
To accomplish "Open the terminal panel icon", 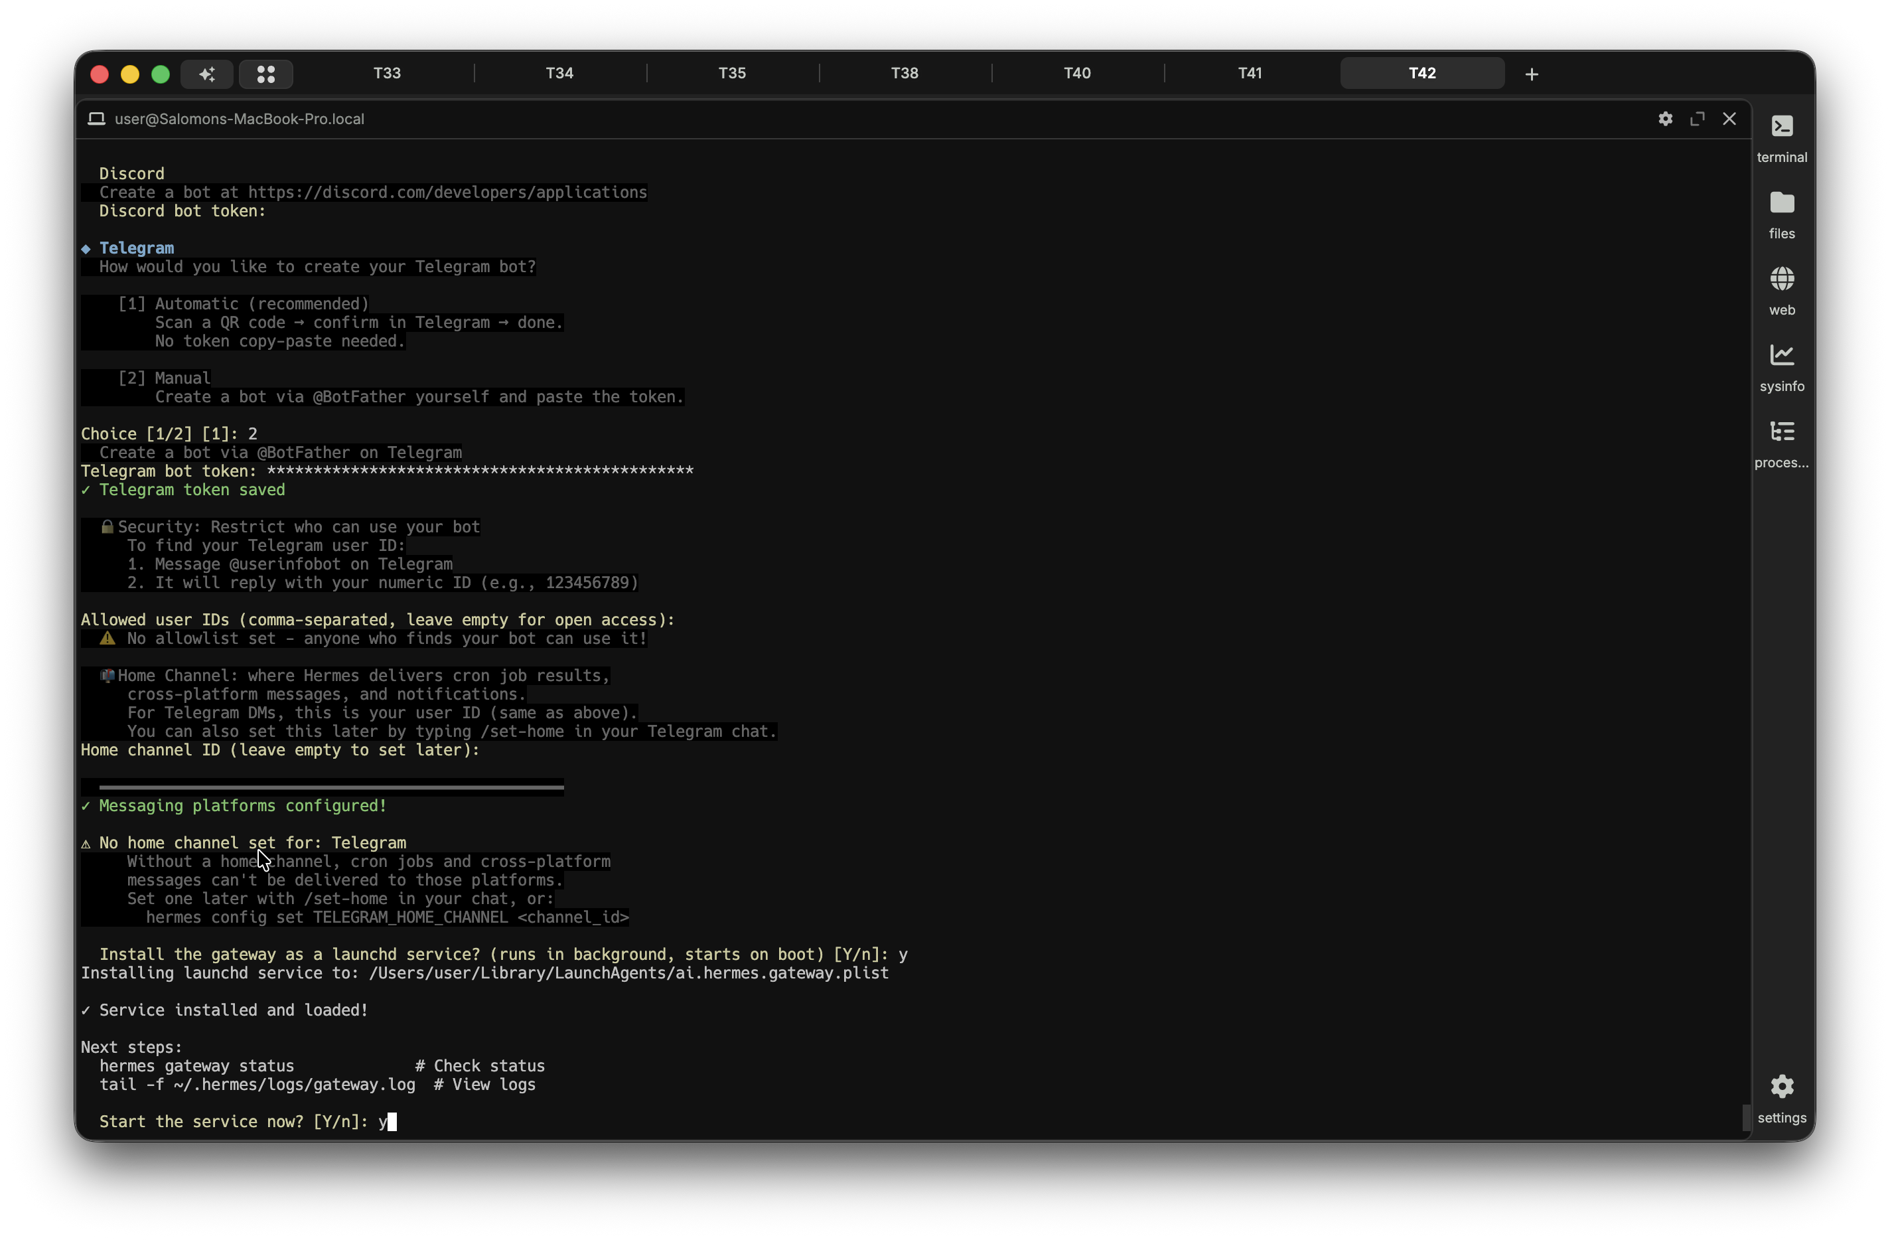I will [1781, 137].
